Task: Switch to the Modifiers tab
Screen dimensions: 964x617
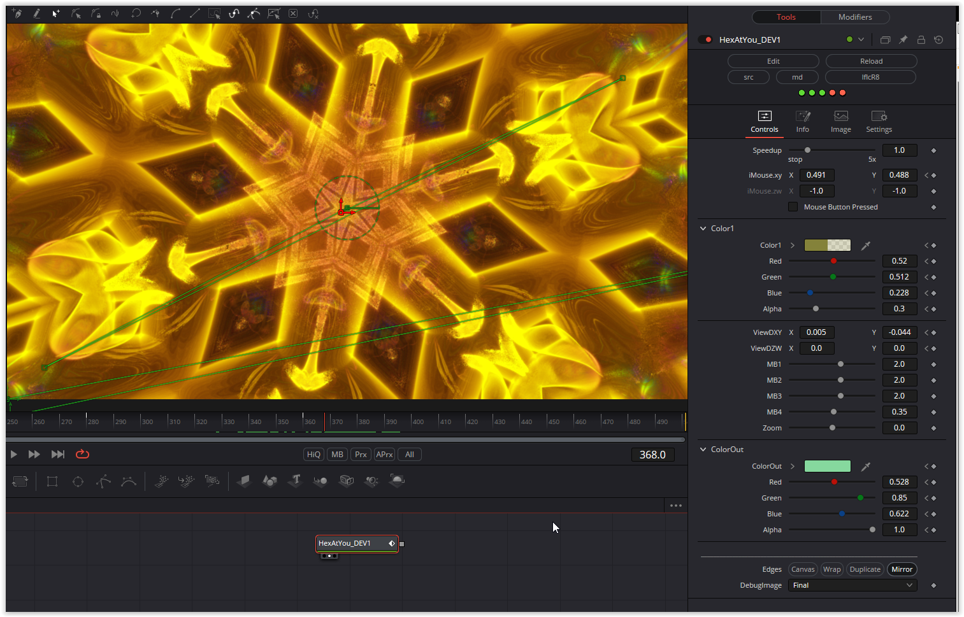Action: tap(855, 17)
